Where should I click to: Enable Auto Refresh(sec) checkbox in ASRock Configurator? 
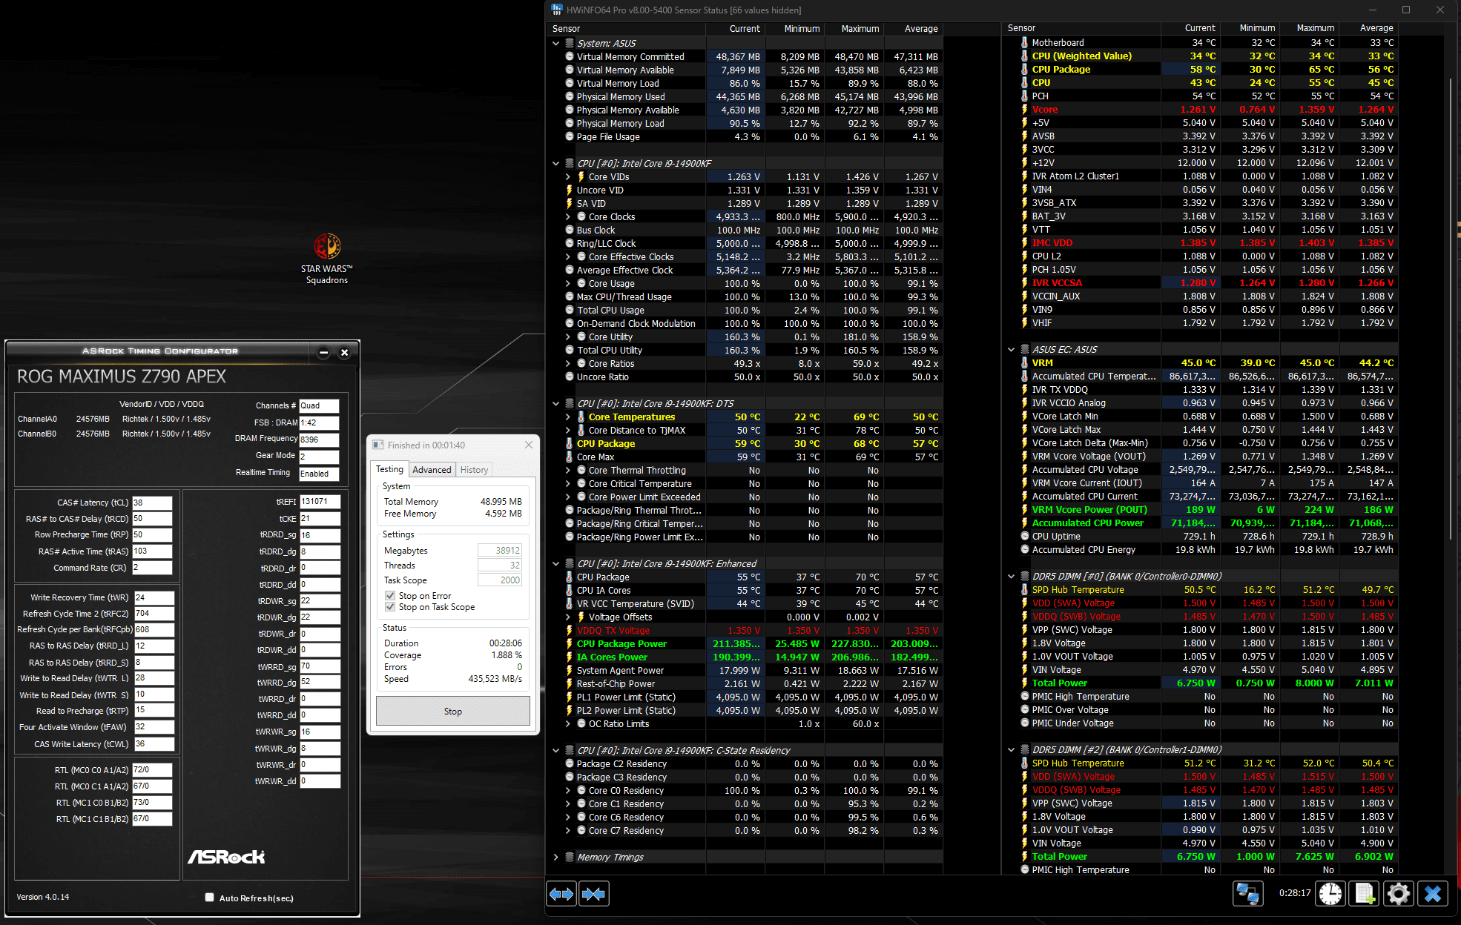click(x=210, y=898)
